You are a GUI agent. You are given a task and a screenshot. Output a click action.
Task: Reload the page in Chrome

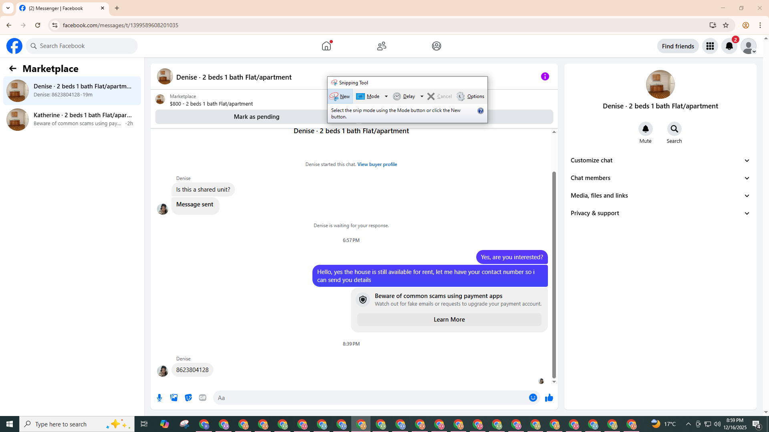pyautogui.click(x=38, y=25)
